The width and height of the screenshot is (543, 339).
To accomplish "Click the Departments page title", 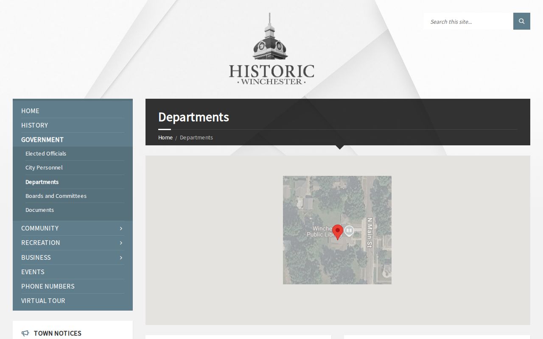I will coord(193,117).
